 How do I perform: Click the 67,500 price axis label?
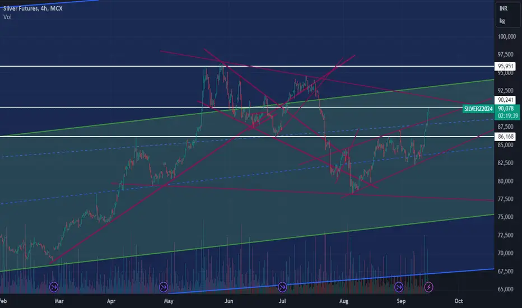point(506,272)
